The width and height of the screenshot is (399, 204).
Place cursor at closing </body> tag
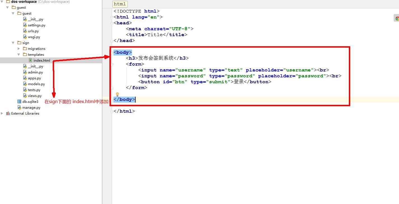tap(124, 99)
